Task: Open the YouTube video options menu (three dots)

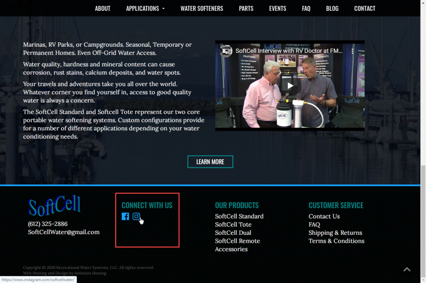Action: (x=352, y=51)
